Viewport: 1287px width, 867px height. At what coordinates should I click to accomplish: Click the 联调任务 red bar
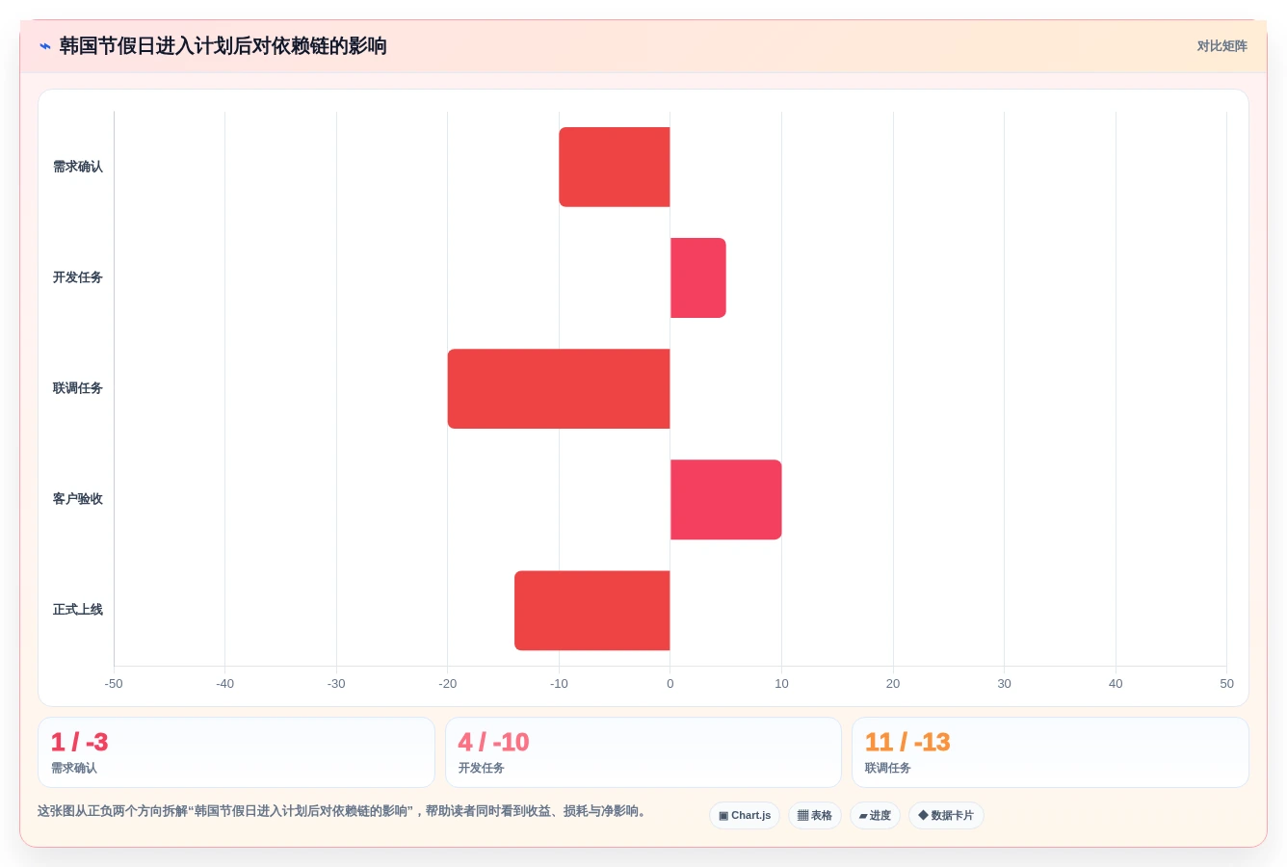point(559,388)
